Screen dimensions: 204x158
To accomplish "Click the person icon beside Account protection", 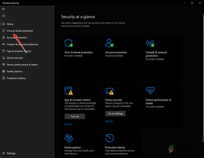I will click(3, 37).
